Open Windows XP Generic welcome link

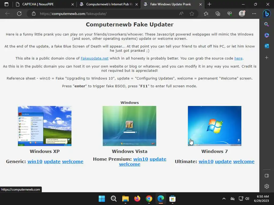[73, 161]
